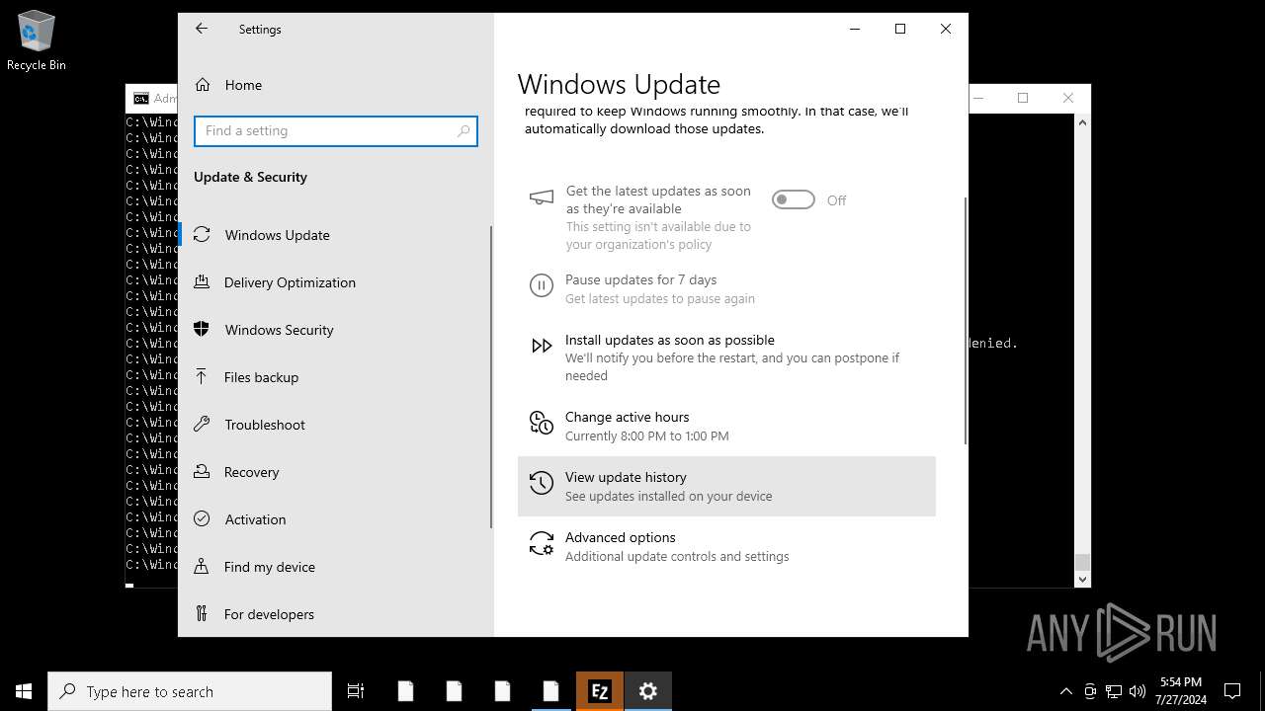
Task: Open Activation settings
Action: [336, 519]
